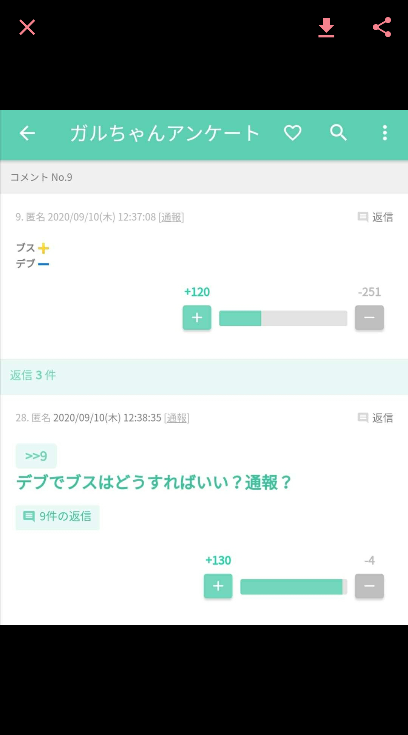408x735 pixels.
Task: Upvote comment 9 with the plus button
Action: pos(197,318)
